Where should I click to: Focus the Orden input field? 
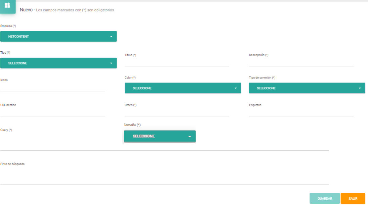[x=177, y=112]
